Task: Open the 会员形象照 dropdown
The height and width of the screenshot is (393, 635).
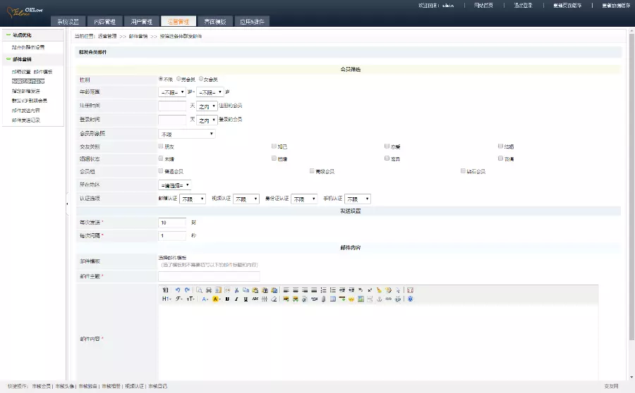Action: pos(187,134)
